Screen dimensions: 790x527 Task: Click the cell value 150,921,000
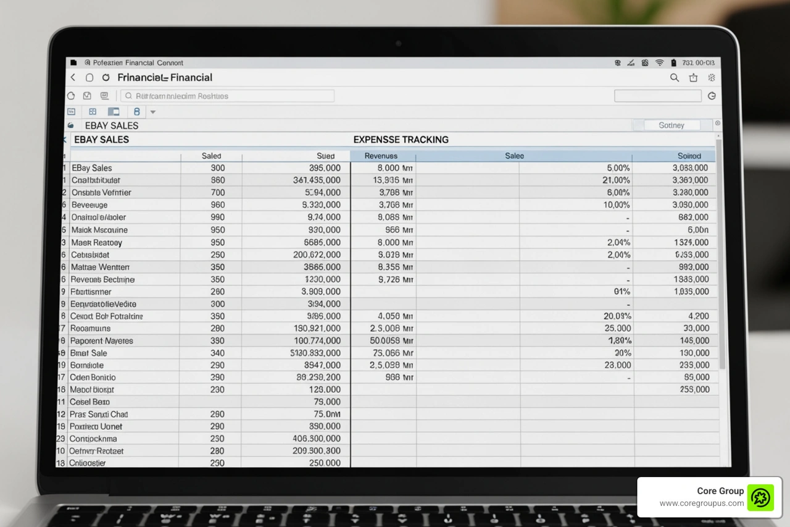coord(317,329)
